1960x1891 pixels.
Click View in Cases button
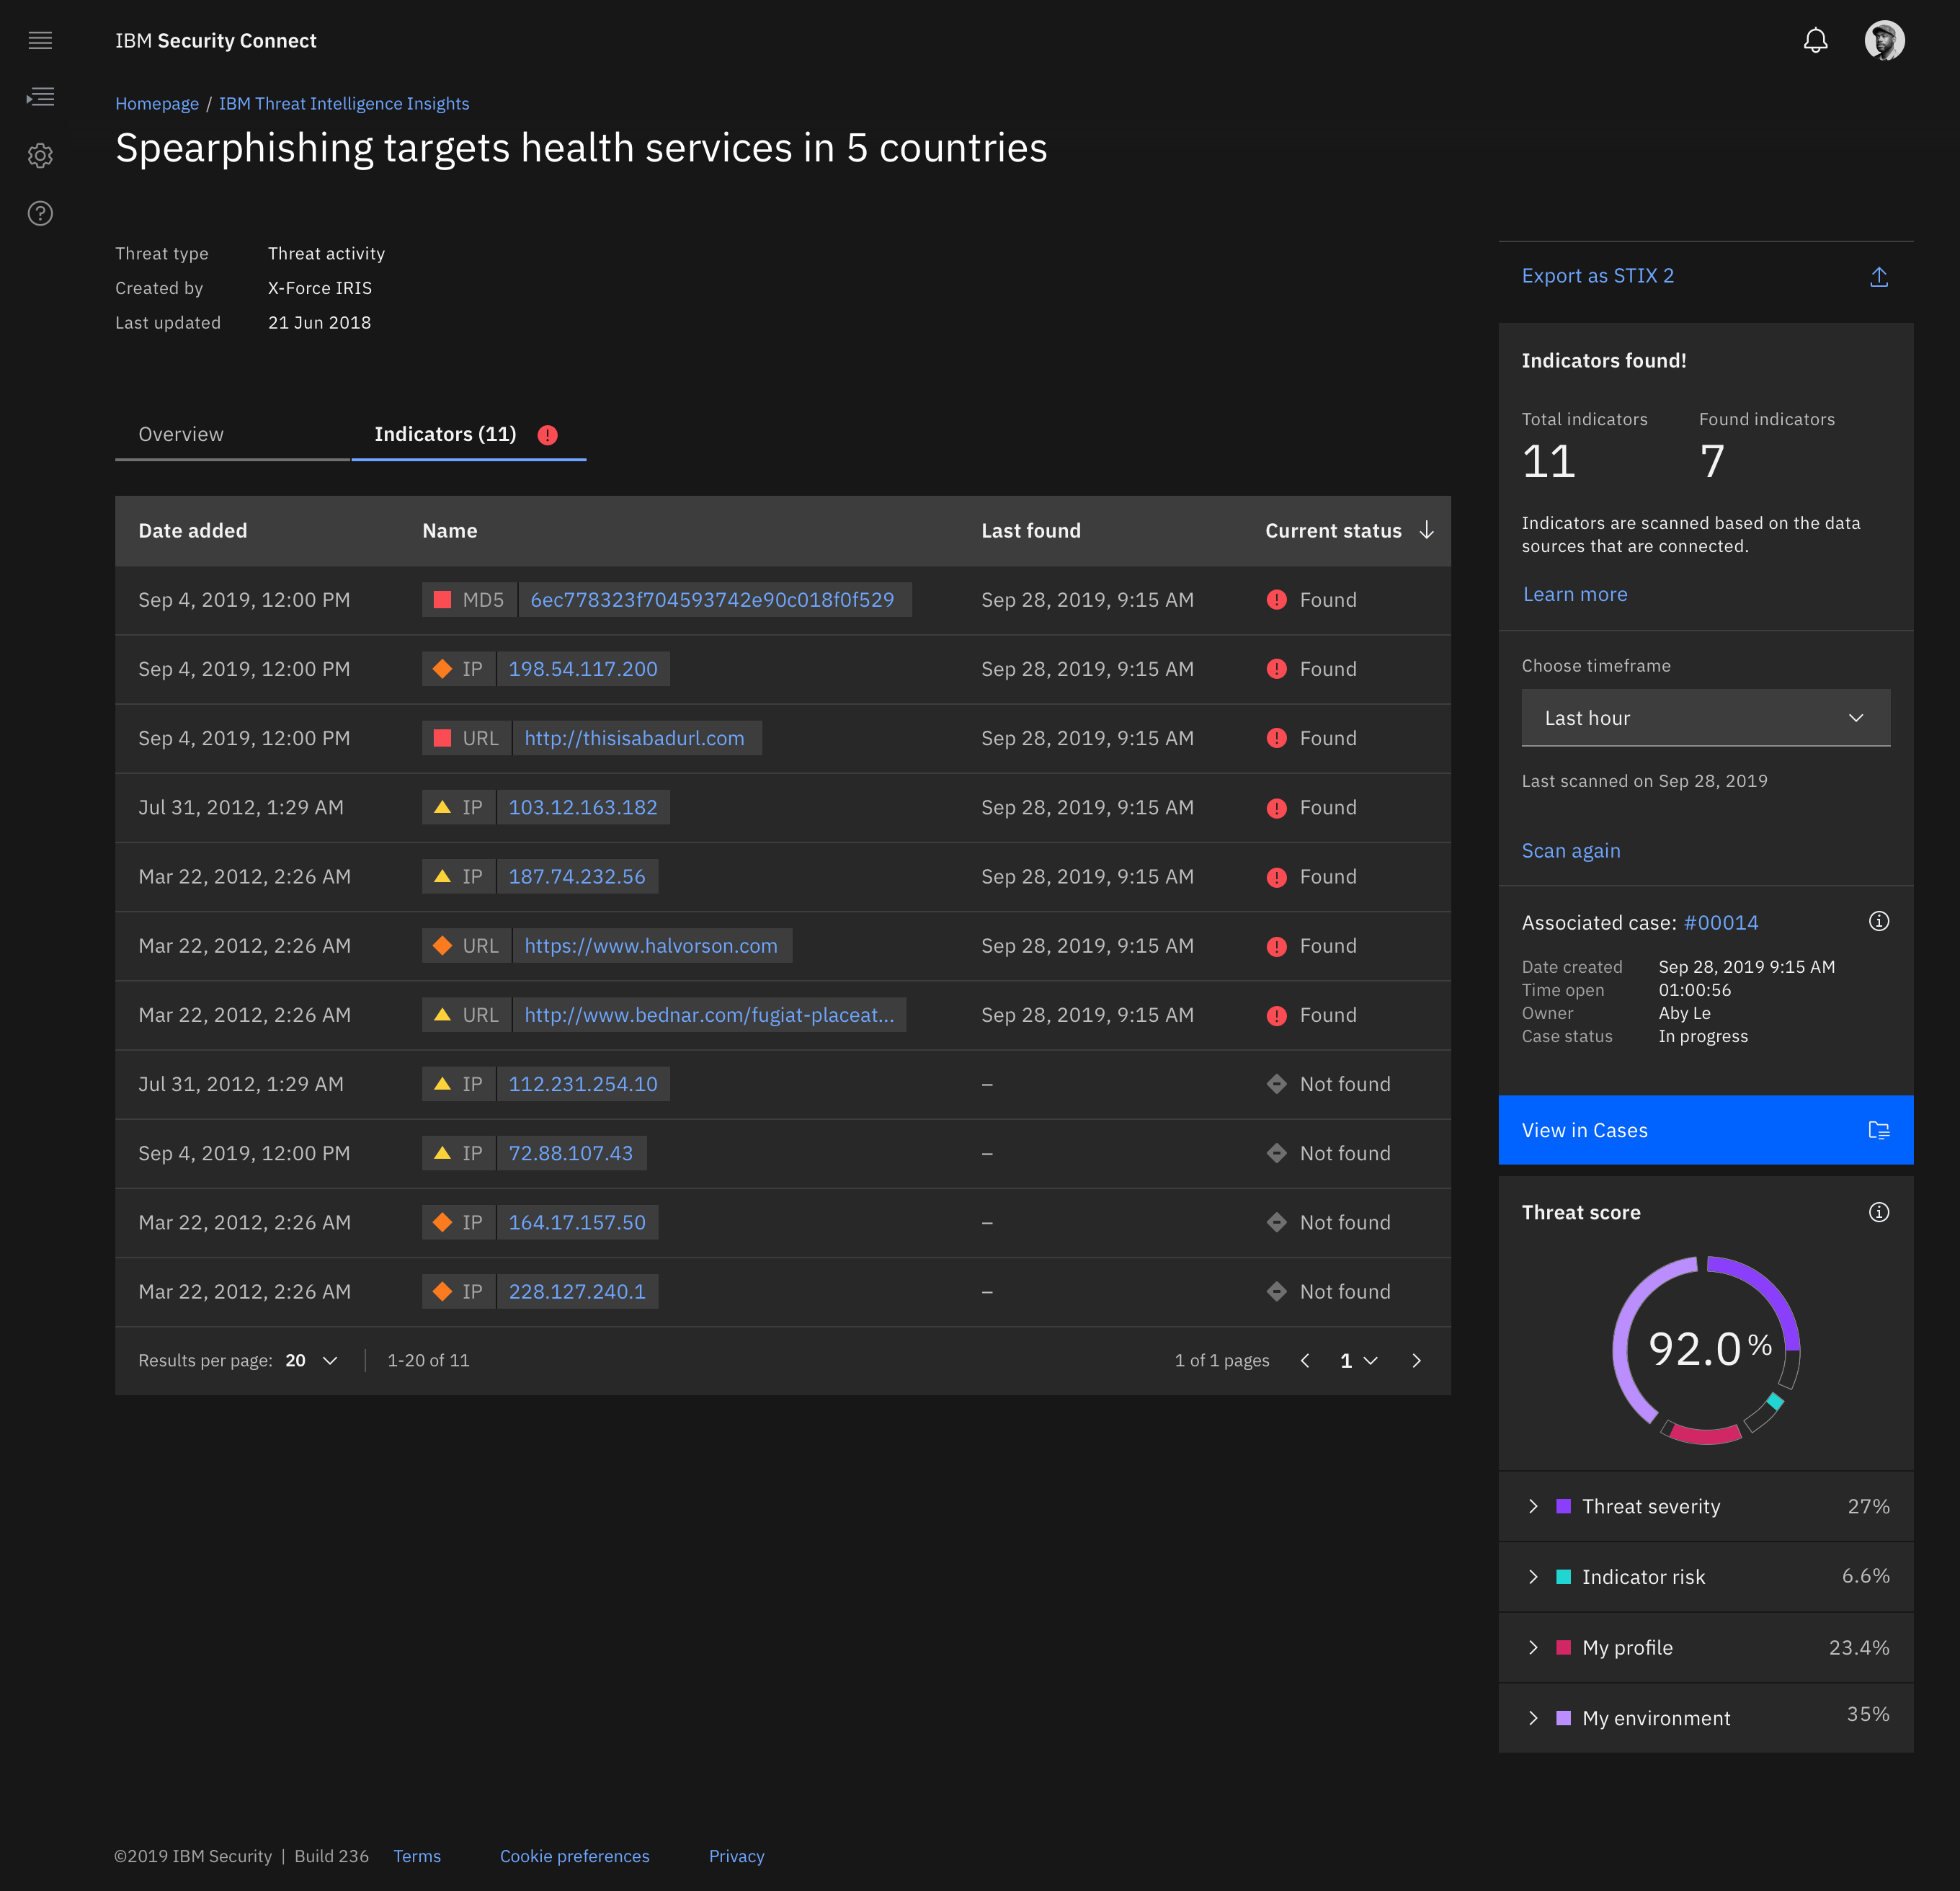pos(1705,1130)
